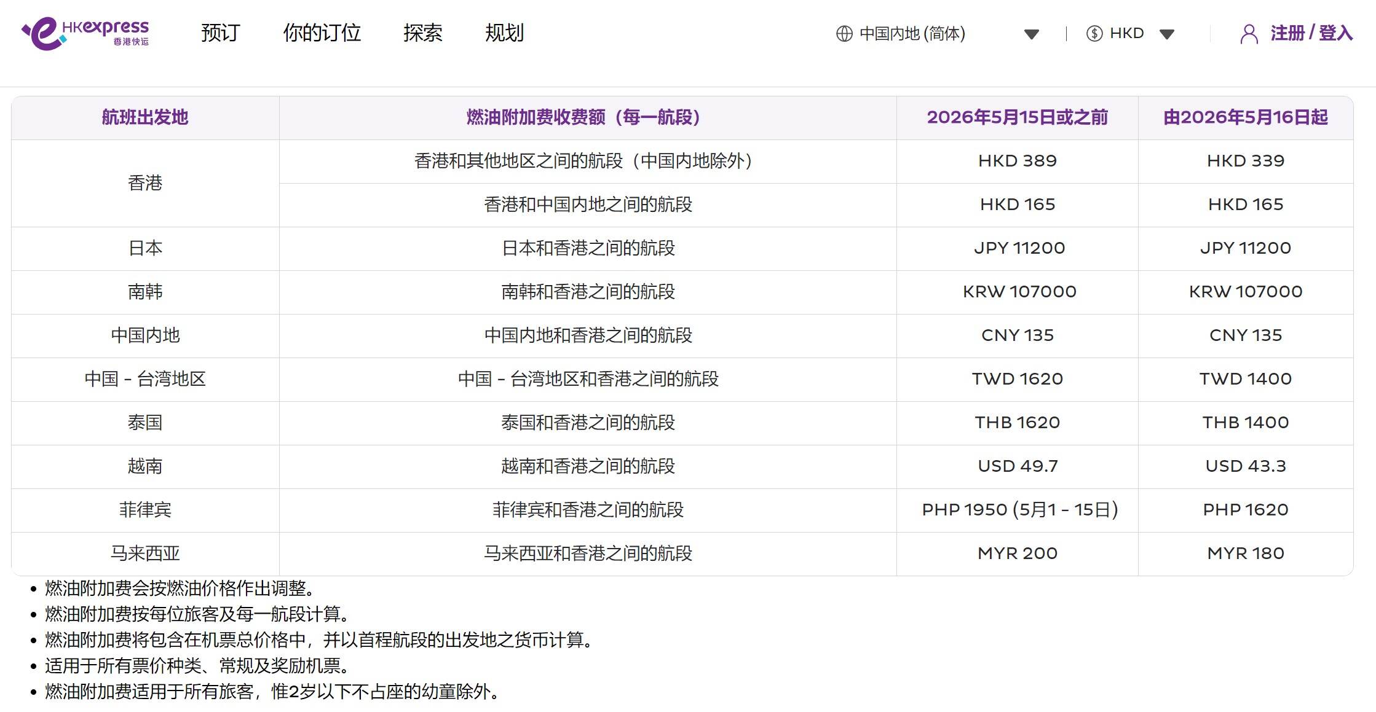Click the 马来西亚和香港之间的航段 cell
Viewport: 1376px width, 712px height.
588,554
